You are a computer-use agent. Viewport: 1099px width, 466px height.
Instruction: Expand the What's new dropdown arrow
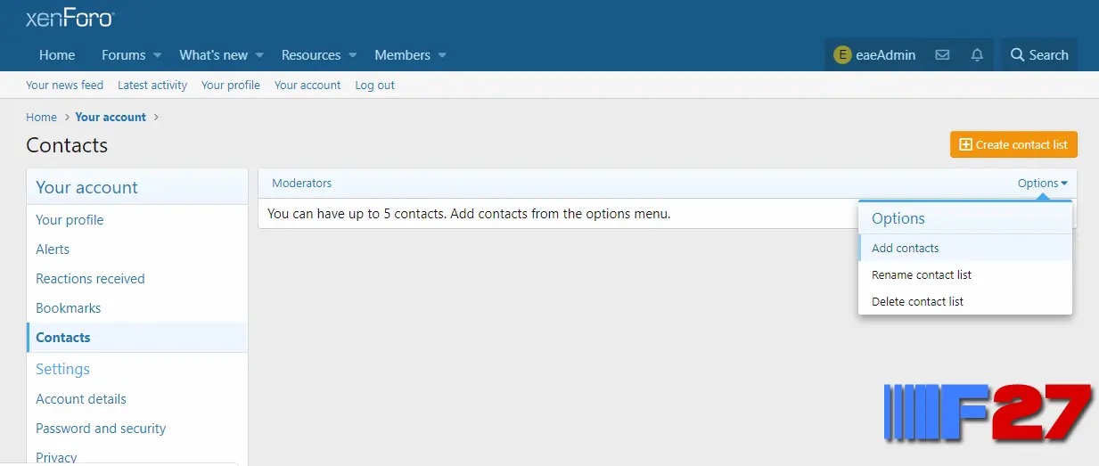(259, 55)
